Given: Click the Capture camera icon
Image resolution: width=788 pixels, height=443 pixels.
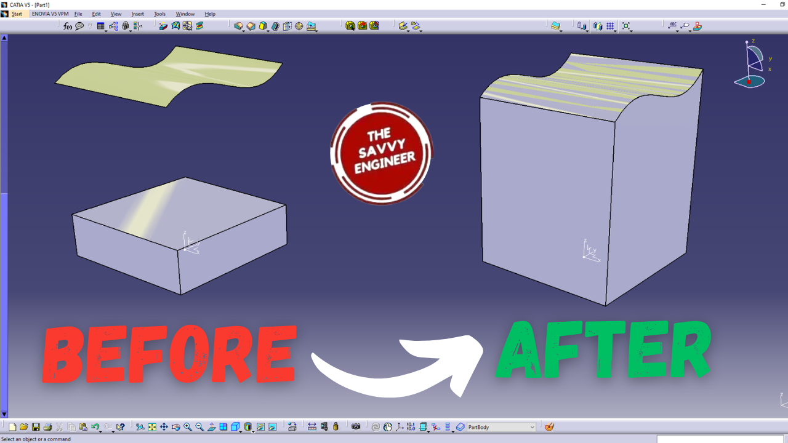Looking at the screenshot, I should (356, 427).
